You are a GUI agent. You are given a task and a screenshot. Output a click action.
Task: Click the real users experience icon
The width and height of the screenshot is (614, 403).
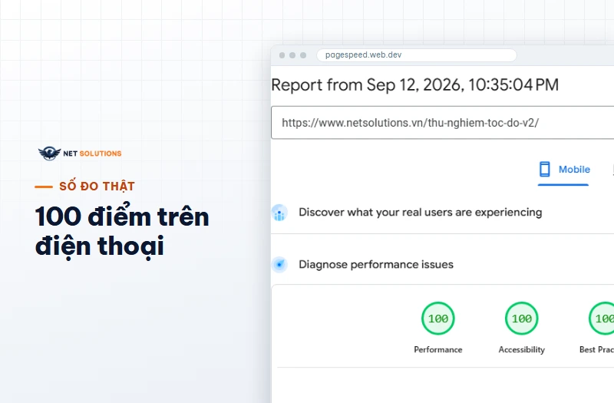click(279, 213)
